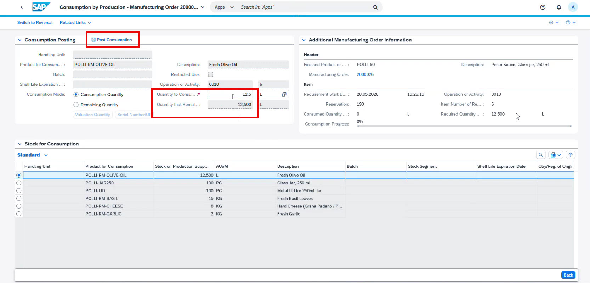Click Stock on Production Supply column header
The width and height of the screenshot is (590, 283).
click(x=184, y=166)
